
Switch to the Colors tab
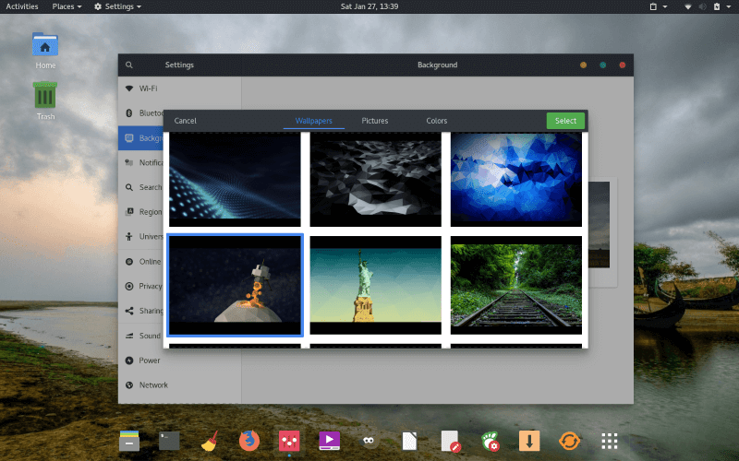point(437,121)
